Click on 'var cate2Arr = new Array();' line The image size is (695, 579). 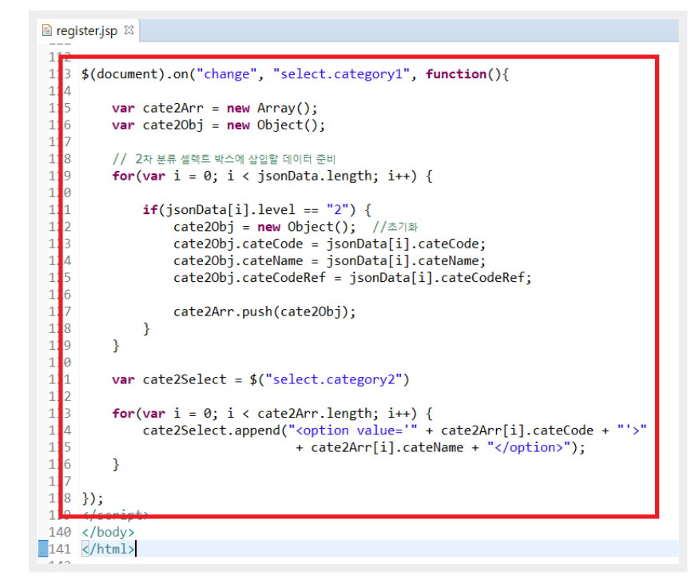click(215, 108)
